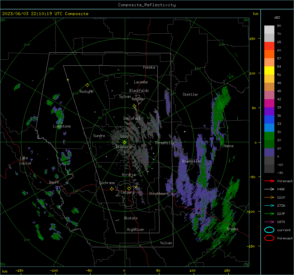Click the Sylvan label

(125, 96)
